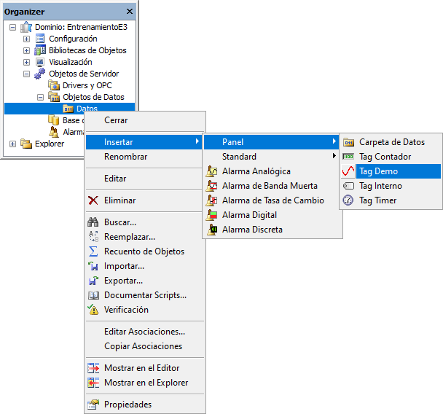This screenshot has height=414, width=443.
Task: Select Bibliotecas de Objetos tree item
Action: pyautogui.click(x=92, y=50)
